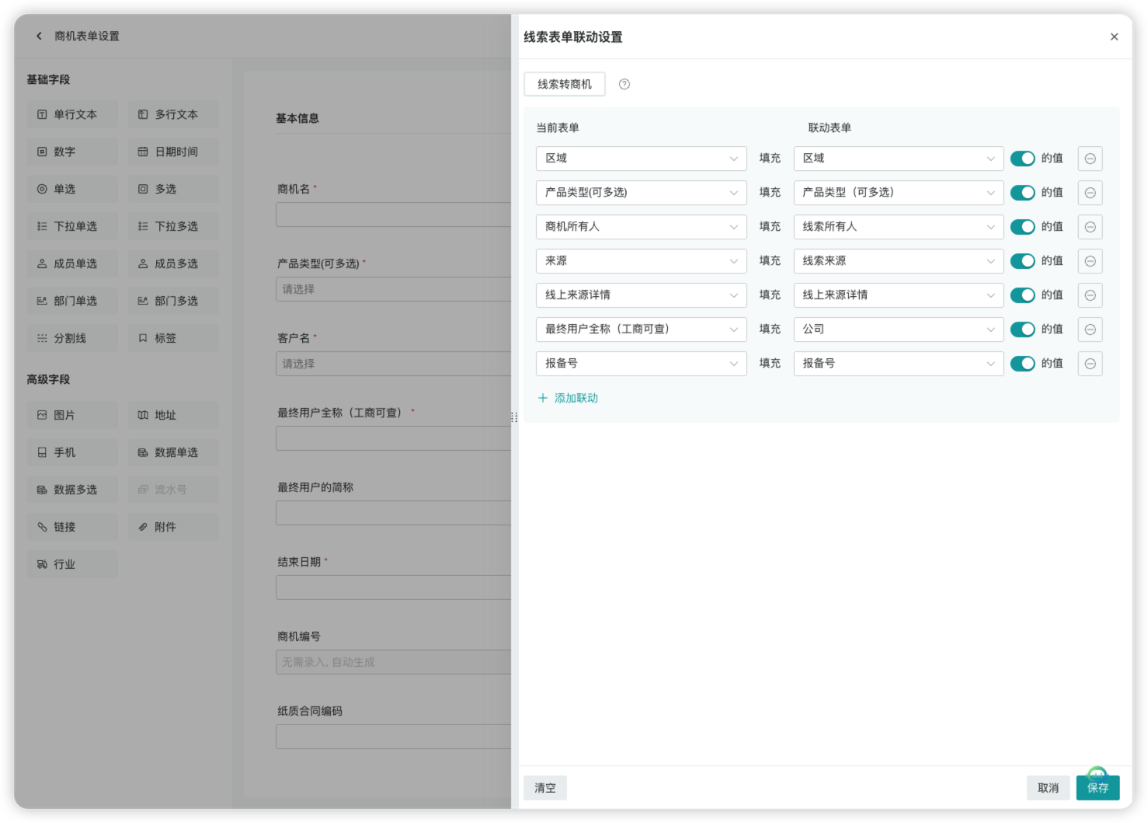The width and height of the screenshot is (1148, 823).
Task: Click the plus icon to add linkage
Action: [x=543, y=398]
